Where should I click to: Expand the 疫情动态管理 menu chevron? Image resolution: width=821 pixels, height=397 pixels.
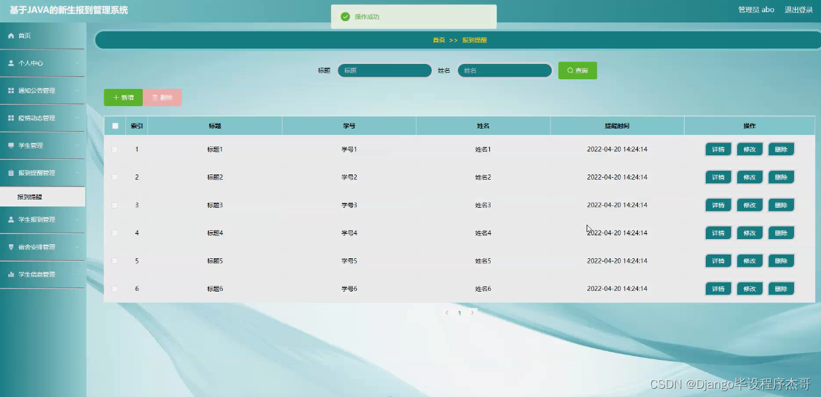coord(77,118)
